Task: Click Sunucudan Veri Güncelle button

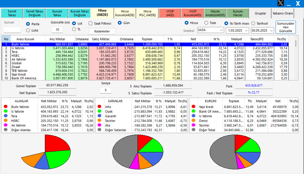Action: 286,27
